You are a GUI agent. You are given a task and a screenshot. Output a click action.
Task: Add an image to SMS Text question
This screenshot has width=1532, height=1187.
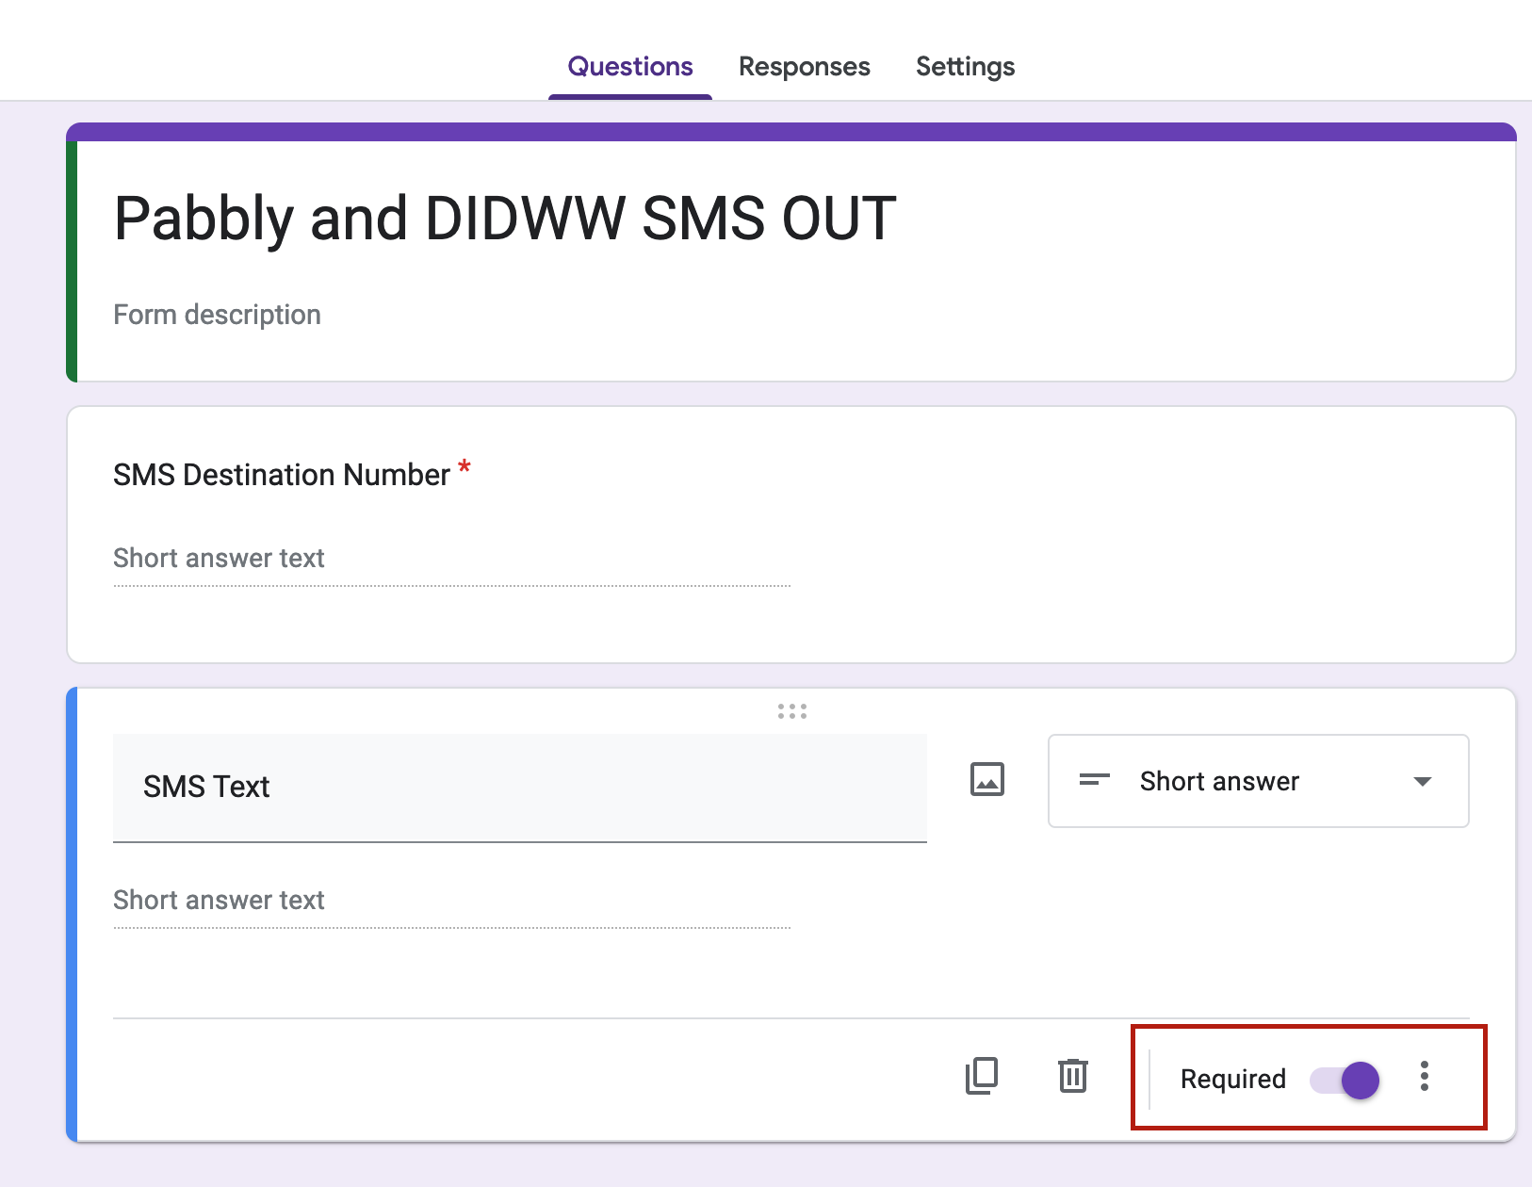tap(987, 780)
